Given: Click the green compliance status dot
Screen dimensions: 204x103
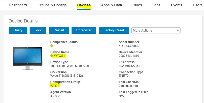Looking at the screenshot, I should [x=52, y=46].
